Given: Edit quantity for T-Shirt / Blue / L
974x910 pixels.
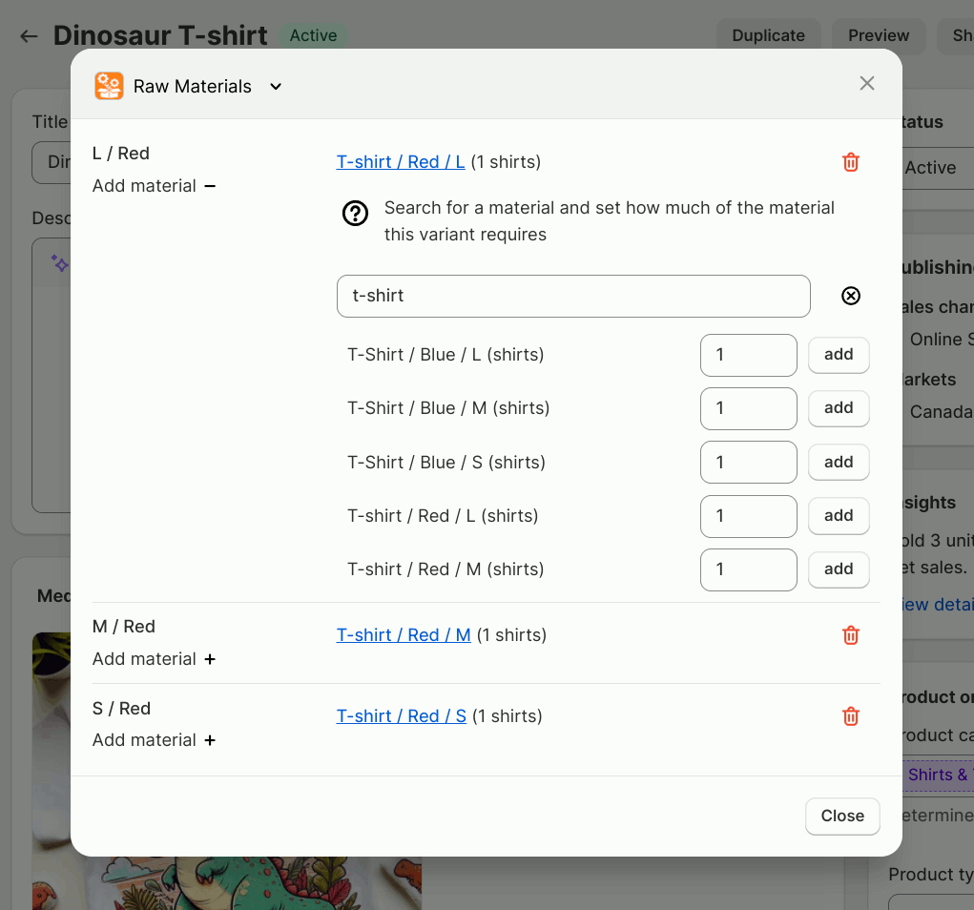Looking at the screenshot, I should click(x=749, y=355).
